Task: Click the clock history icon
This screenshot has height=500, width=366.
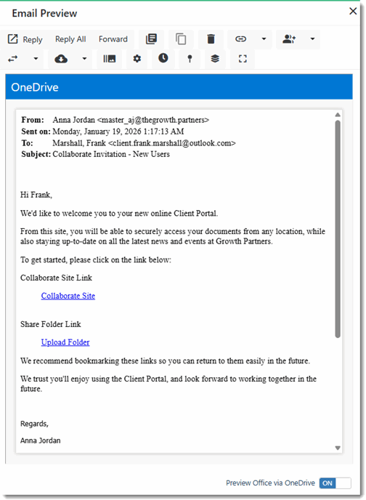Action: (163, 58)
